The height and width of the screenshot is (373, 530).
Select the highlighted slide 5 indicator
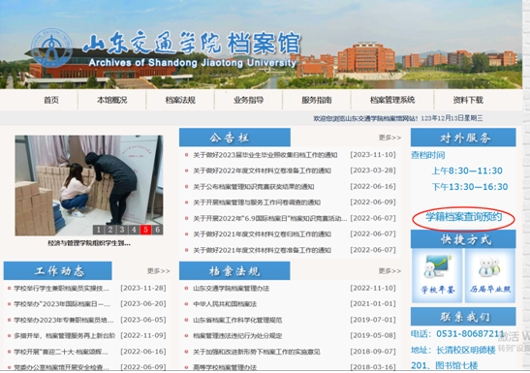coord(145,230)
